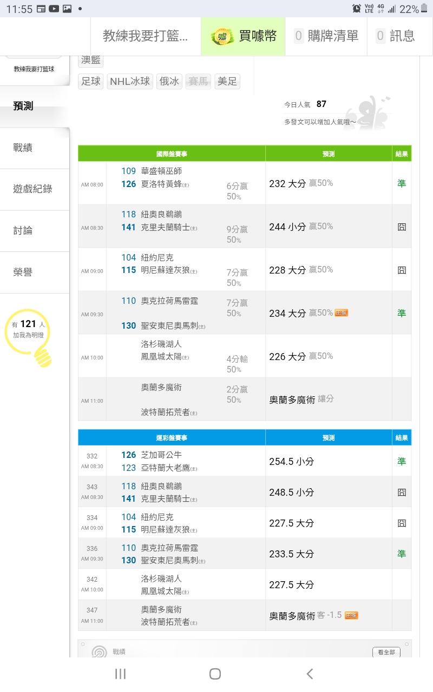Select the 榮譽 sidebar tab

[x=23, y=272]
